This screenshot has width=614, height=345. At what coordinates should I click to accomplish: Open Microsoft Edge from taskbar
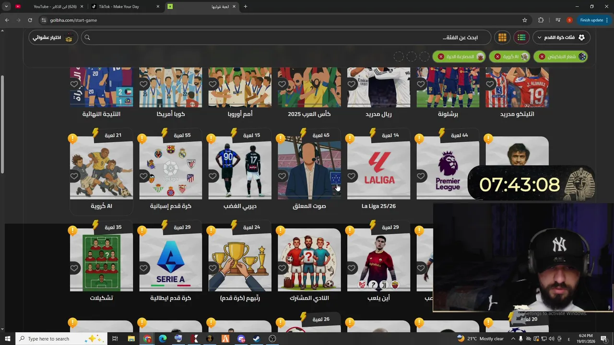[163, 339]
